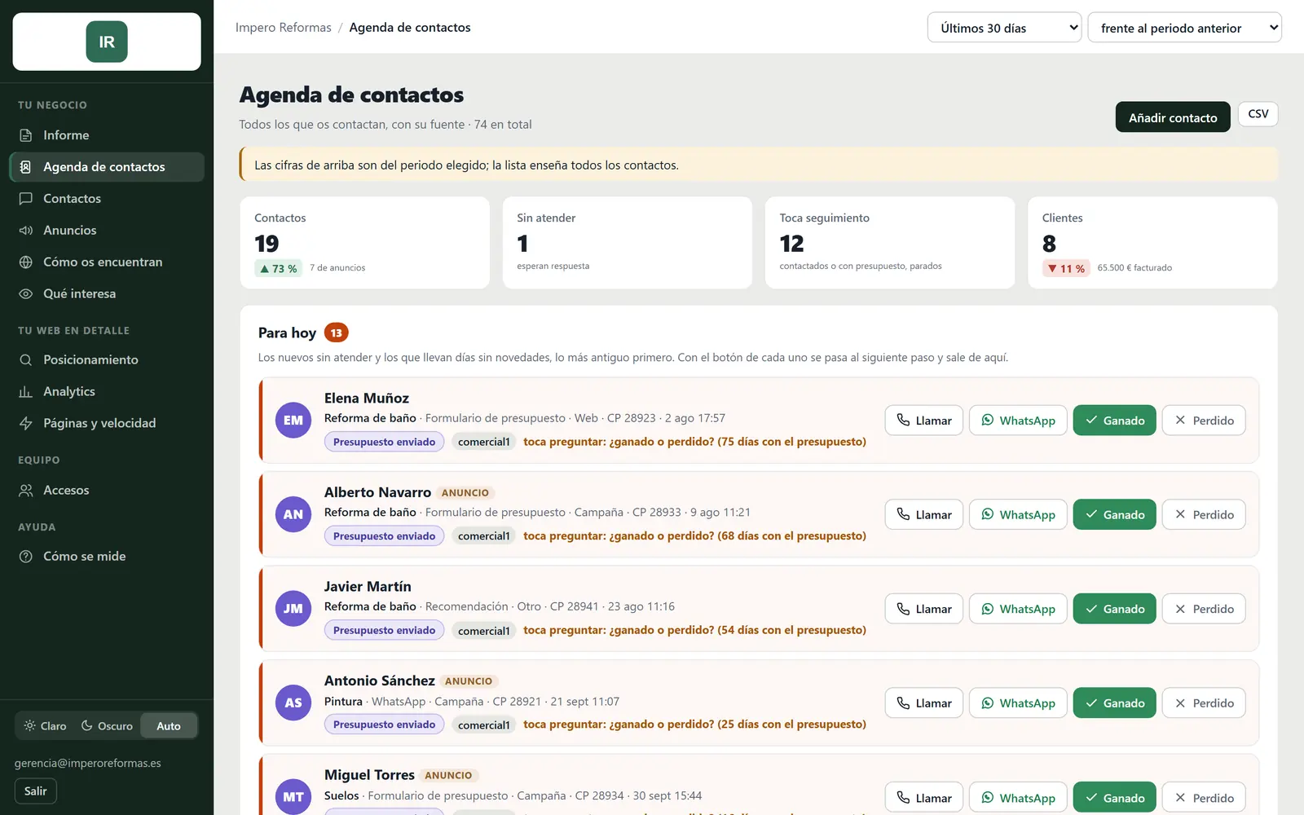
Task: Select the Auto theme option
Action: point(169,726)
